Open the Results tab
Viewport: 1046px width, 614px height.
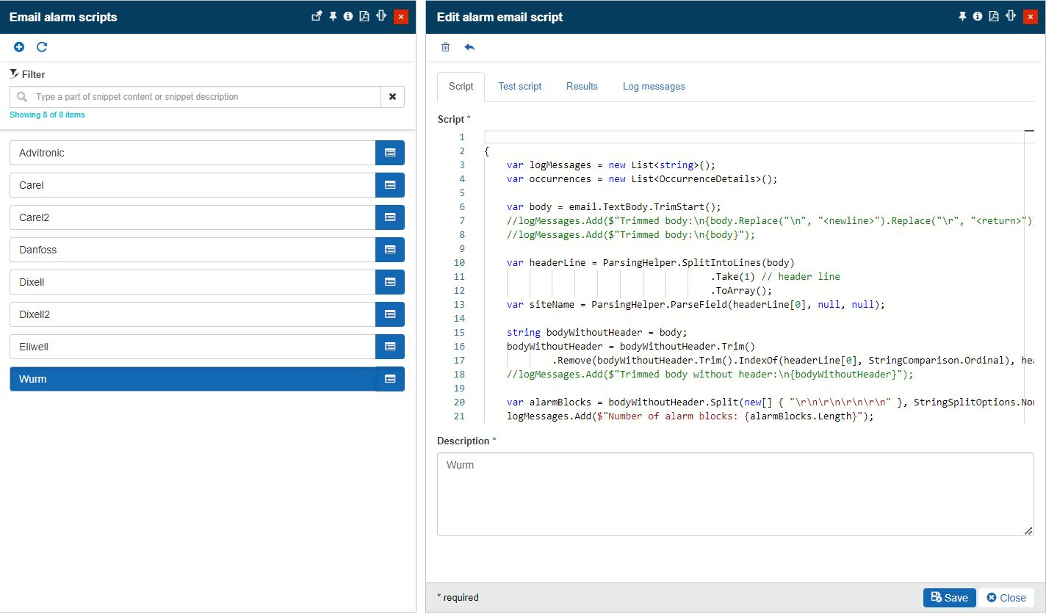click(x=582, y=87)
